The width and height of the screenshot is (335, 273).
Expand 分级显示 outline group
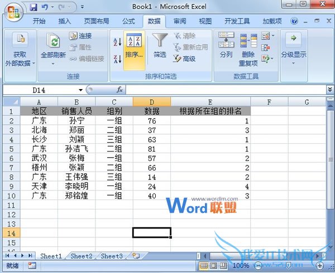pos(294,50)
